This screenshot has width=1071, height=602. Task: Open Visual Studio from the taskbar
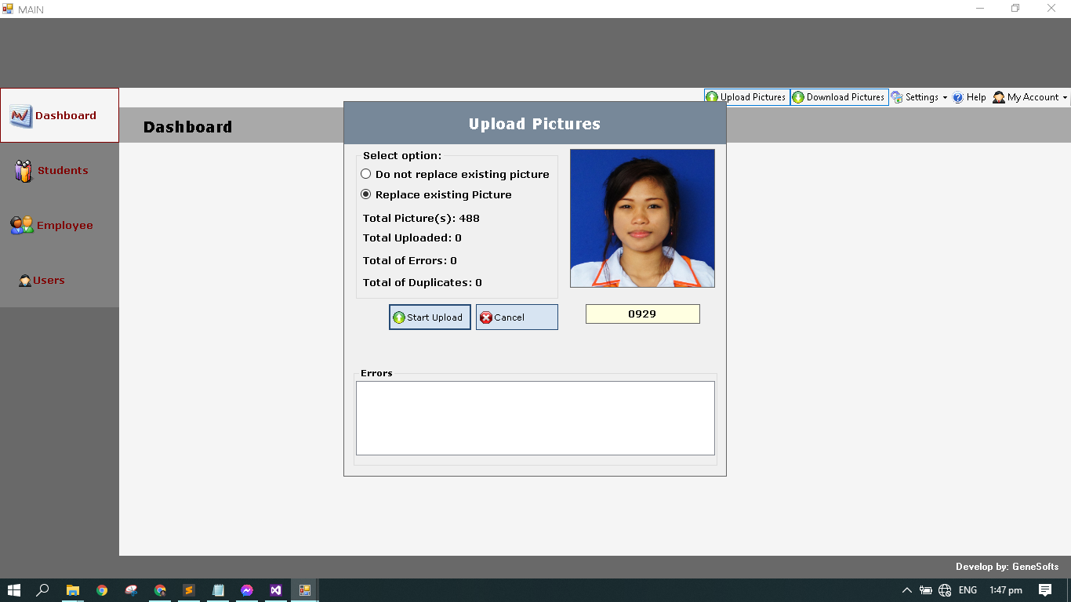[x=275, y=590]
